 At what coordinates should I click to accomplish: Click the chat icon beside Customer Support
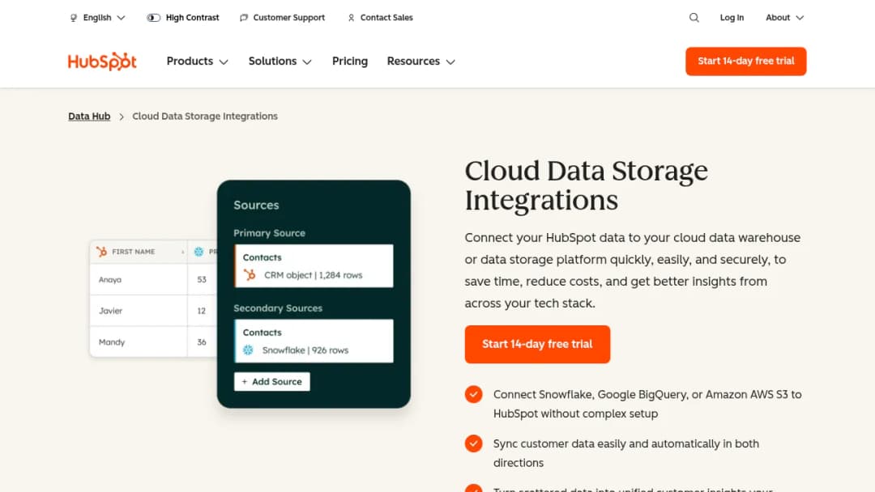tap(244, 18)
